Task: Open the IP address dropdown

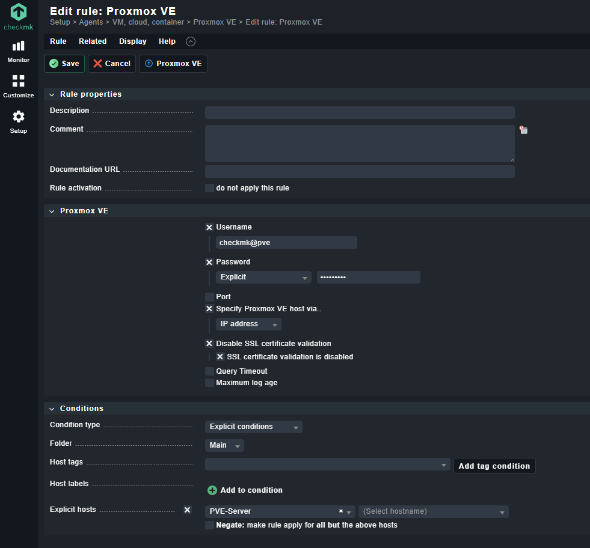Action: pos(248,324)
